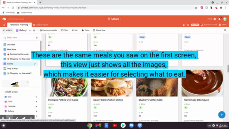Bookmark this page with the star icon
Screen dimensions: 229x129
click(196, 8)
